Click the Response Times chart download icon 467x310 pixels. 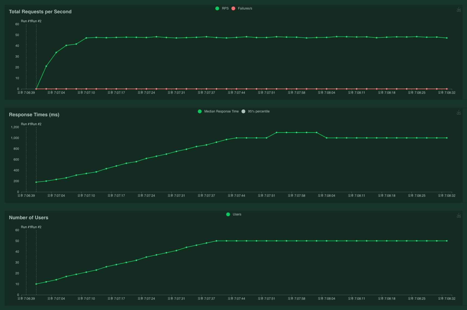pyautogui.click(x=459, y=112)
